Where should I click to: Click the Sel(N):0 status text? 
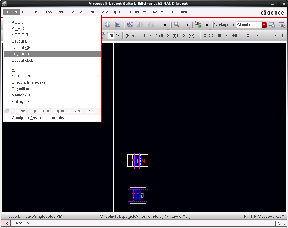pyautogui.click(x=156, y=36)
